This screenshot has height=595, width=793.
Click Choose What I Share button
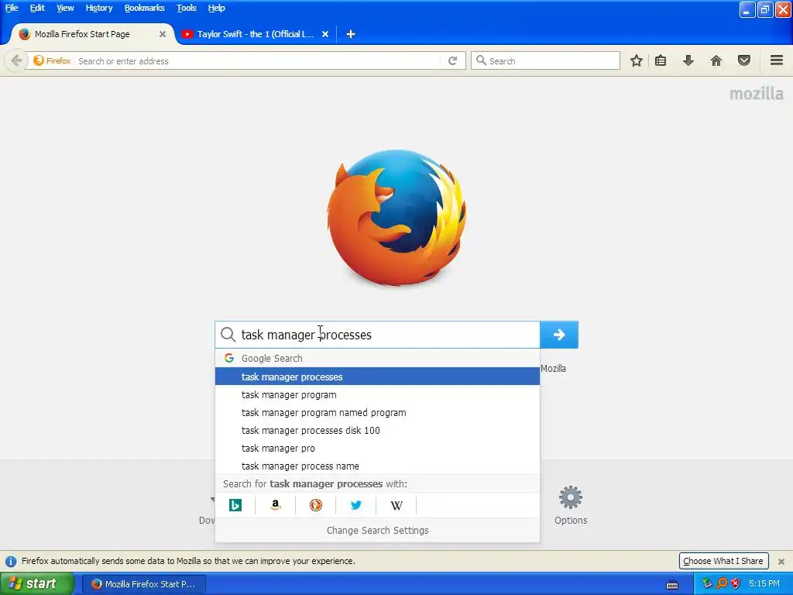[x=723, y=561]
